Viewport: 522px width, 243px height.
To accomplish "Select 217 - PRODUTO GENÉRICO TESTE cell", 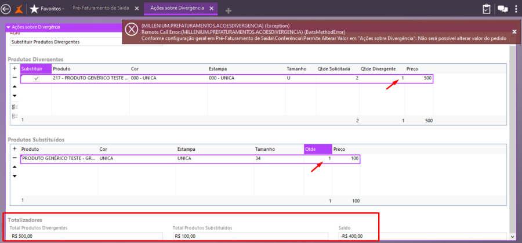I will click(x=90, y=78).
